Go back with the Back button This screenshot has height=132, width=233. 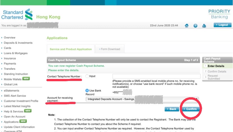(172, 109)
